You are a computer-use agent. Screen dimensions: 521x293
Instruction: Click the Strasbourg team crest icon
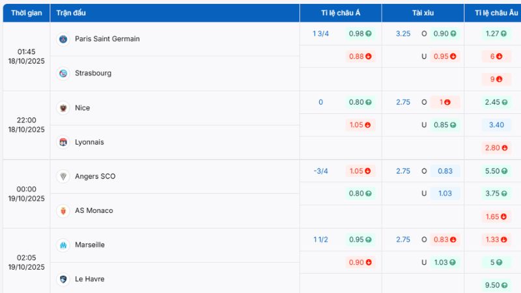point(63,74)
